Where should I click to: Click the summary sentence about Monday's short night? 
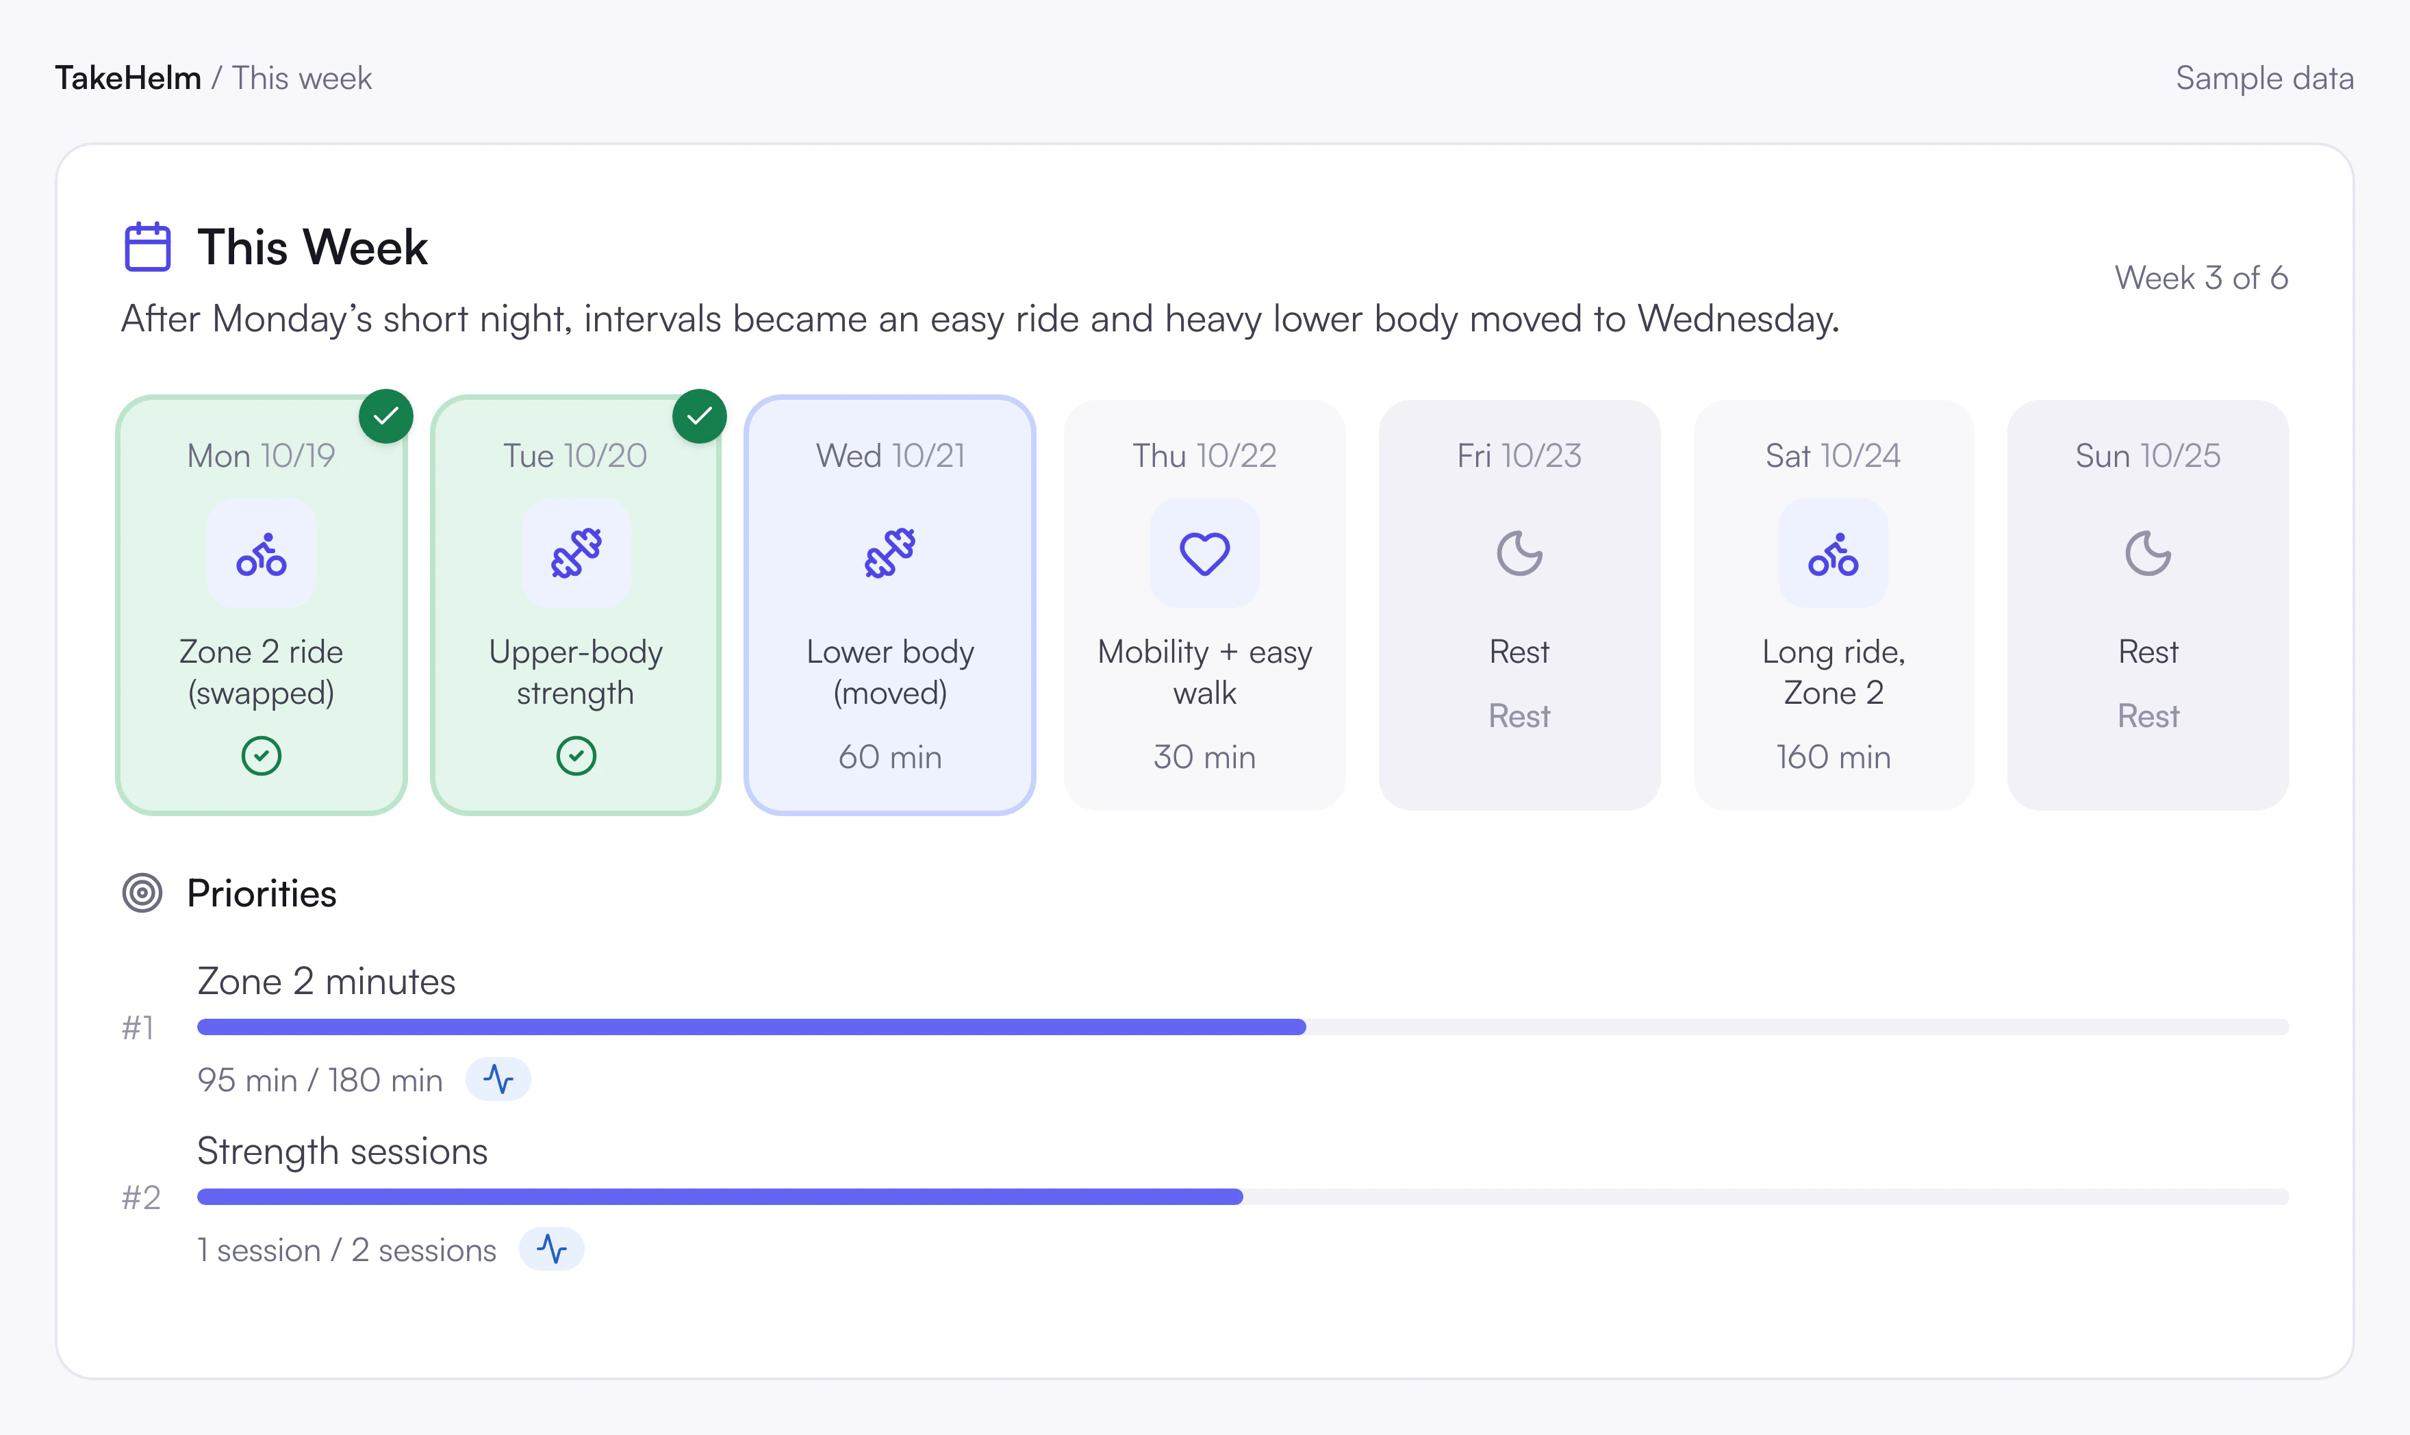[x=980, y=319]
